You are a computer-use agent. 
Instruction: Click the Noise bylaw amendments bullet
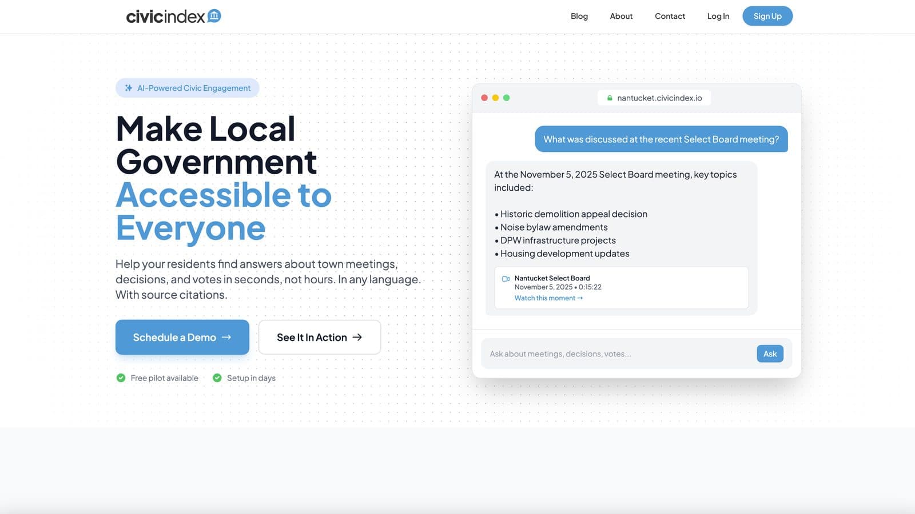tap(551, 227)
